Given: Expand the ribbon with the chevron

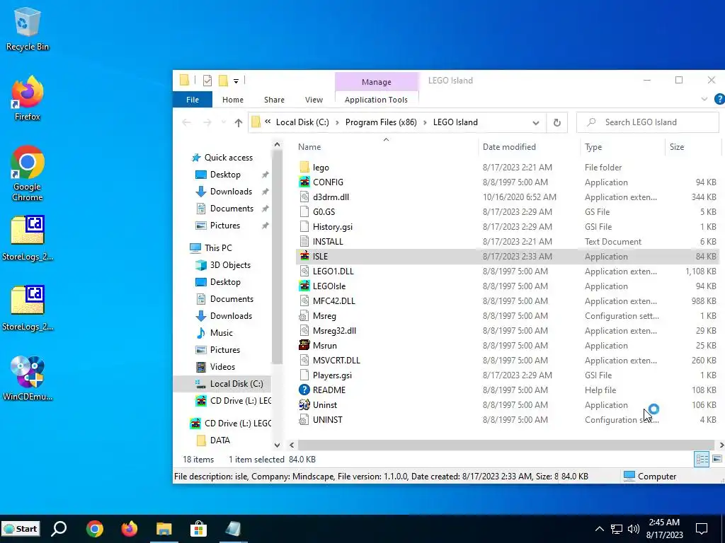Looking at the screenshot, I should point(704,99).
